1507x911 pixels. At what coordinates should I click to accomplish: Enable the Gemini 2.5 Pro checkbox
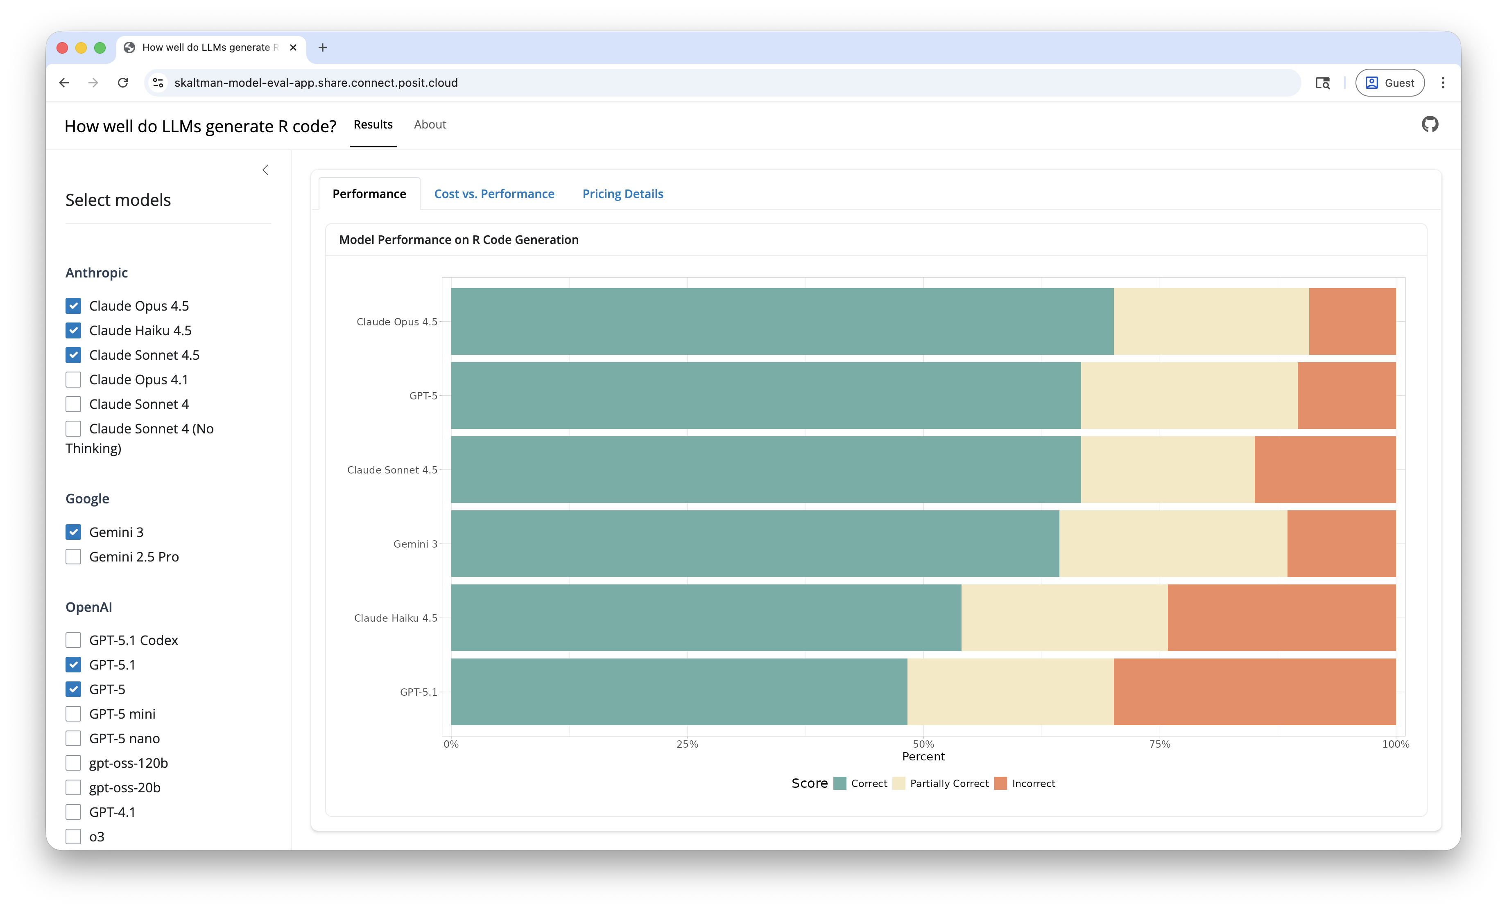click(x=73, y=557)
